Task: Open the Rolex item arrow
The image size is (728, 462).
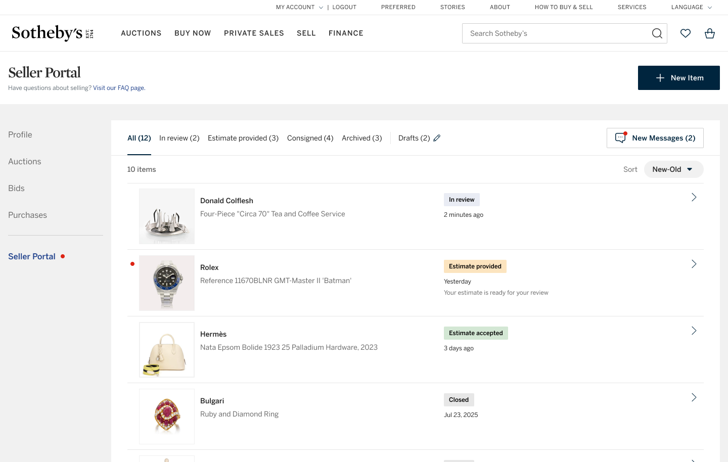Action: point(694,264)
